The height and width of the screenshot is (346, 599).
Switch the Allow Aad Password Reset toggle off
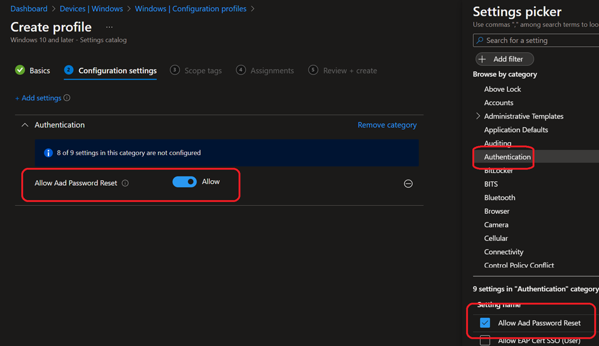point(185,182)
